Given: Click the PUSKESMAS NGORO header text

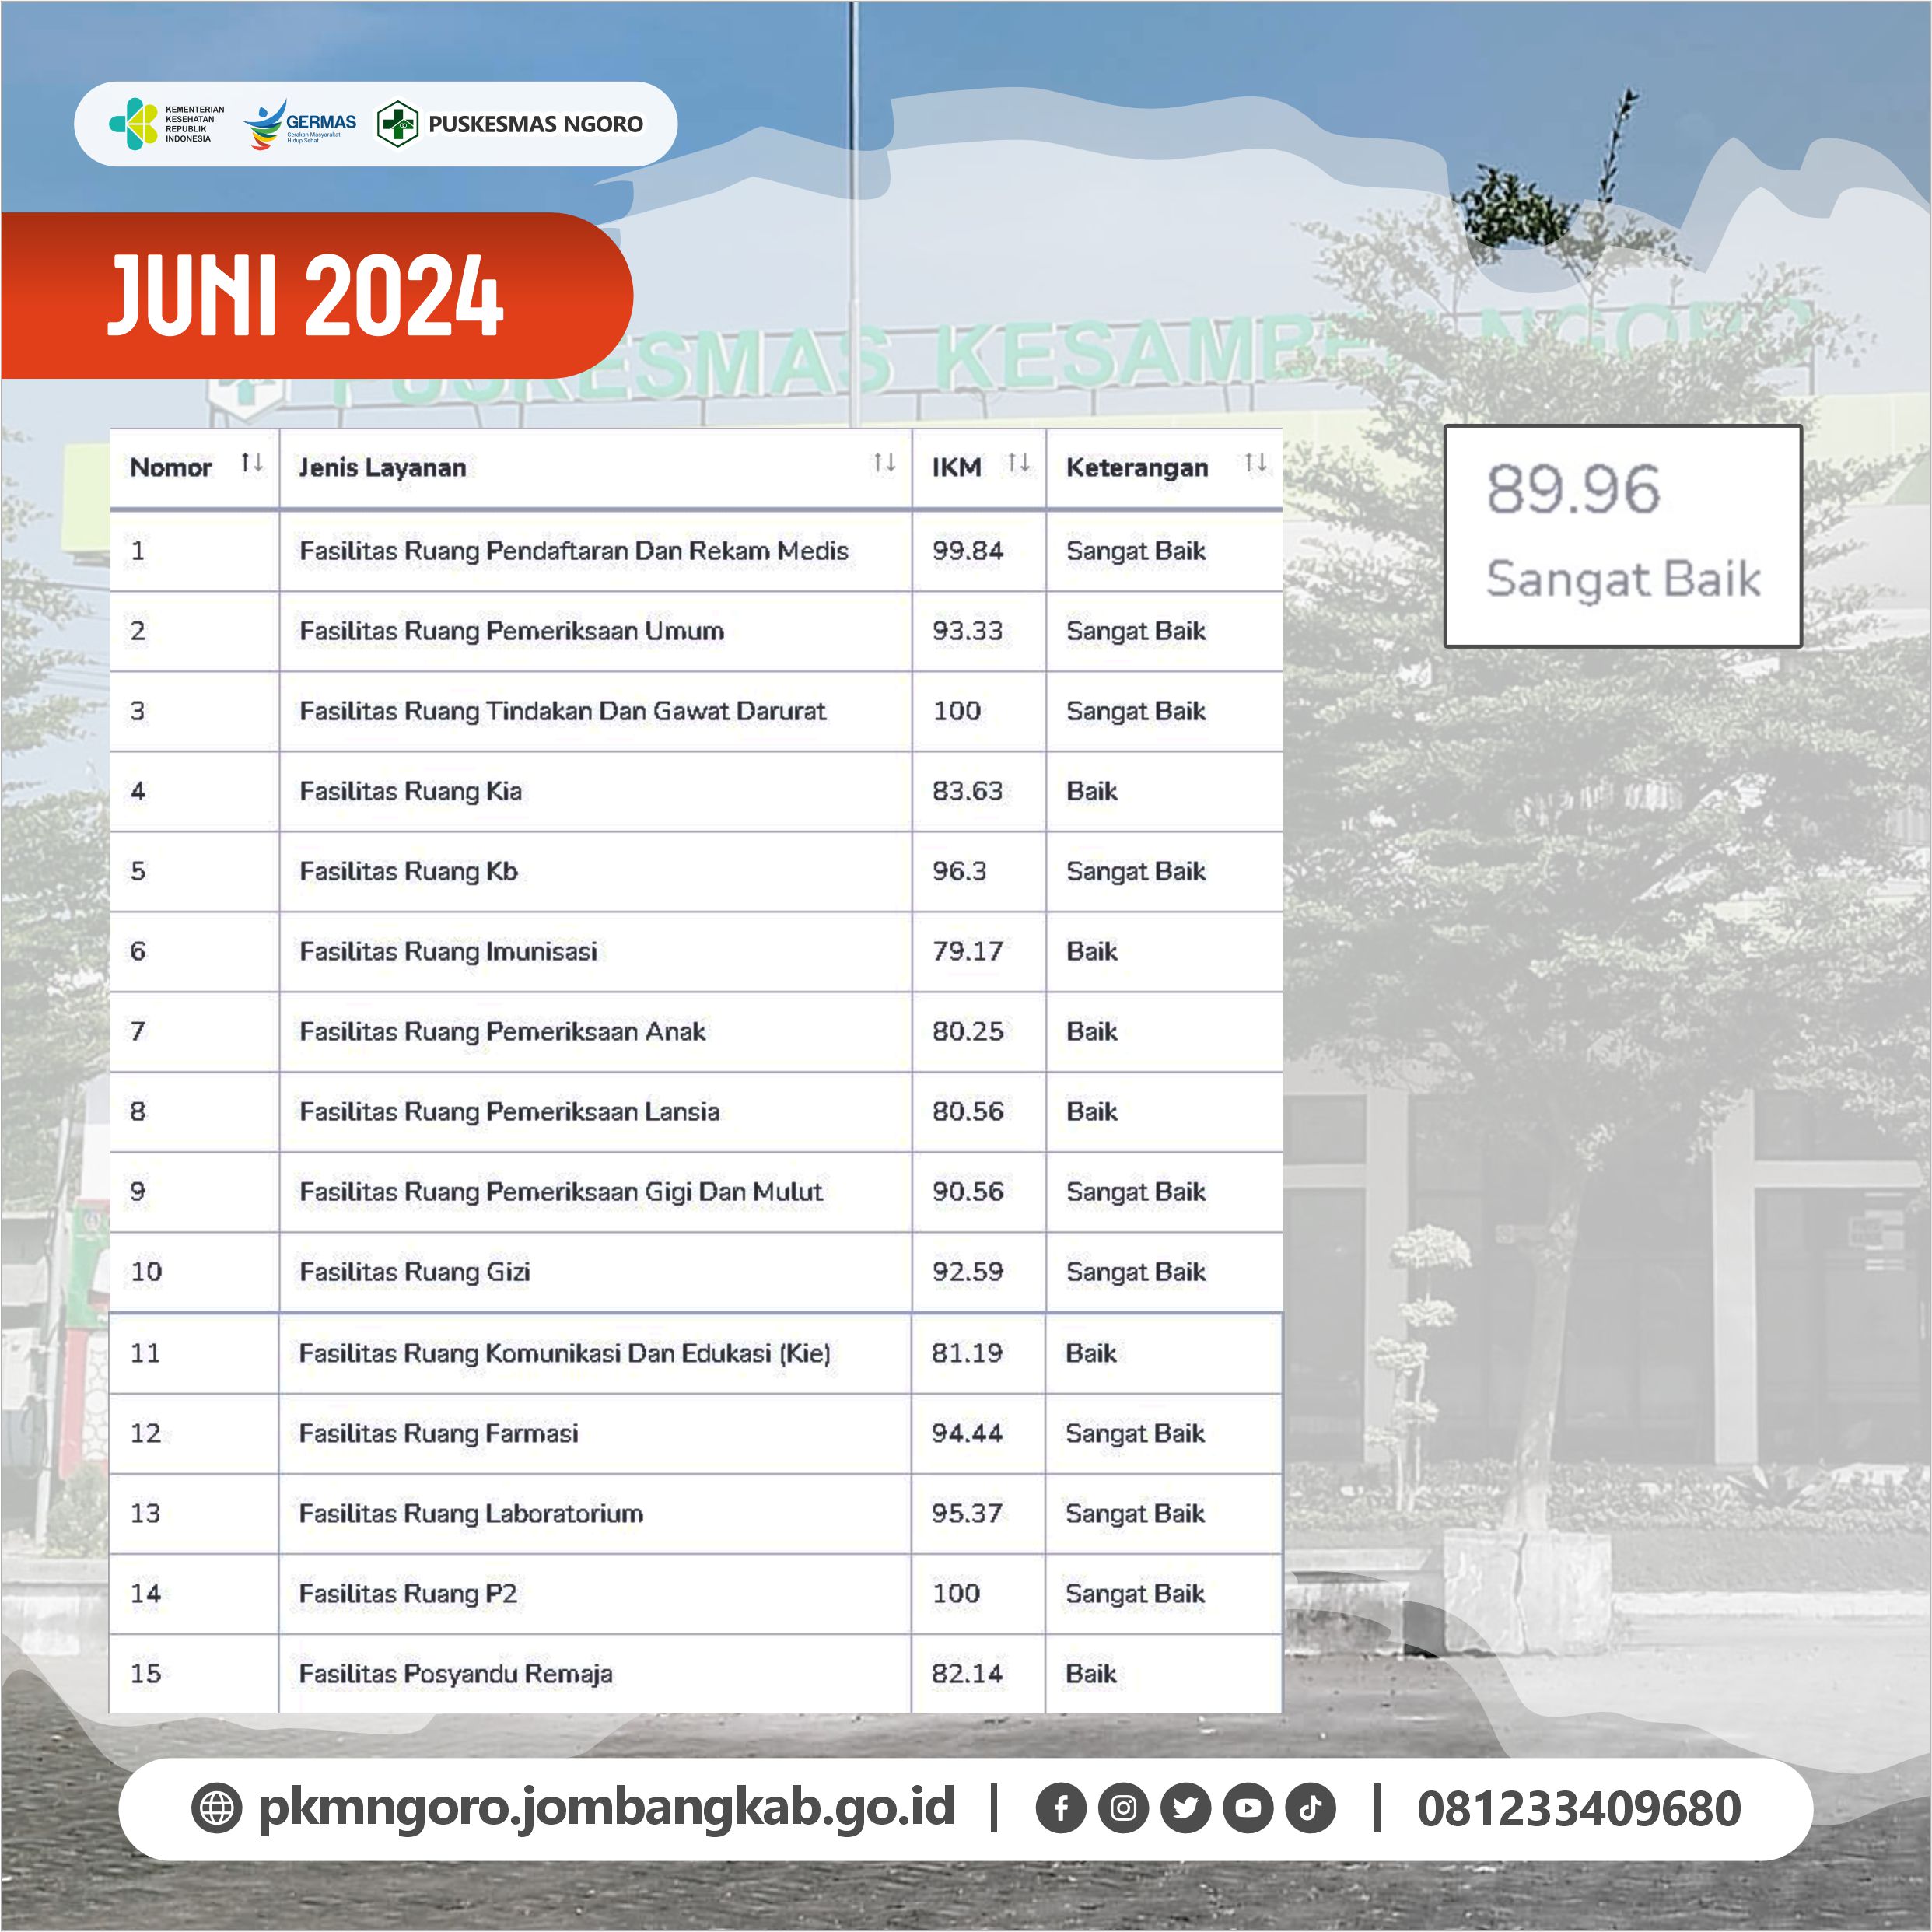Looking at the screenshot, I should (x=536, y=124).
